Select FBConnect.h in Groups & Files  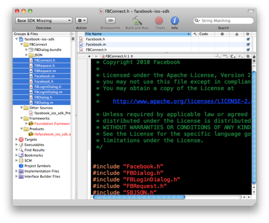pyautogui.click(x=42, y=60)
